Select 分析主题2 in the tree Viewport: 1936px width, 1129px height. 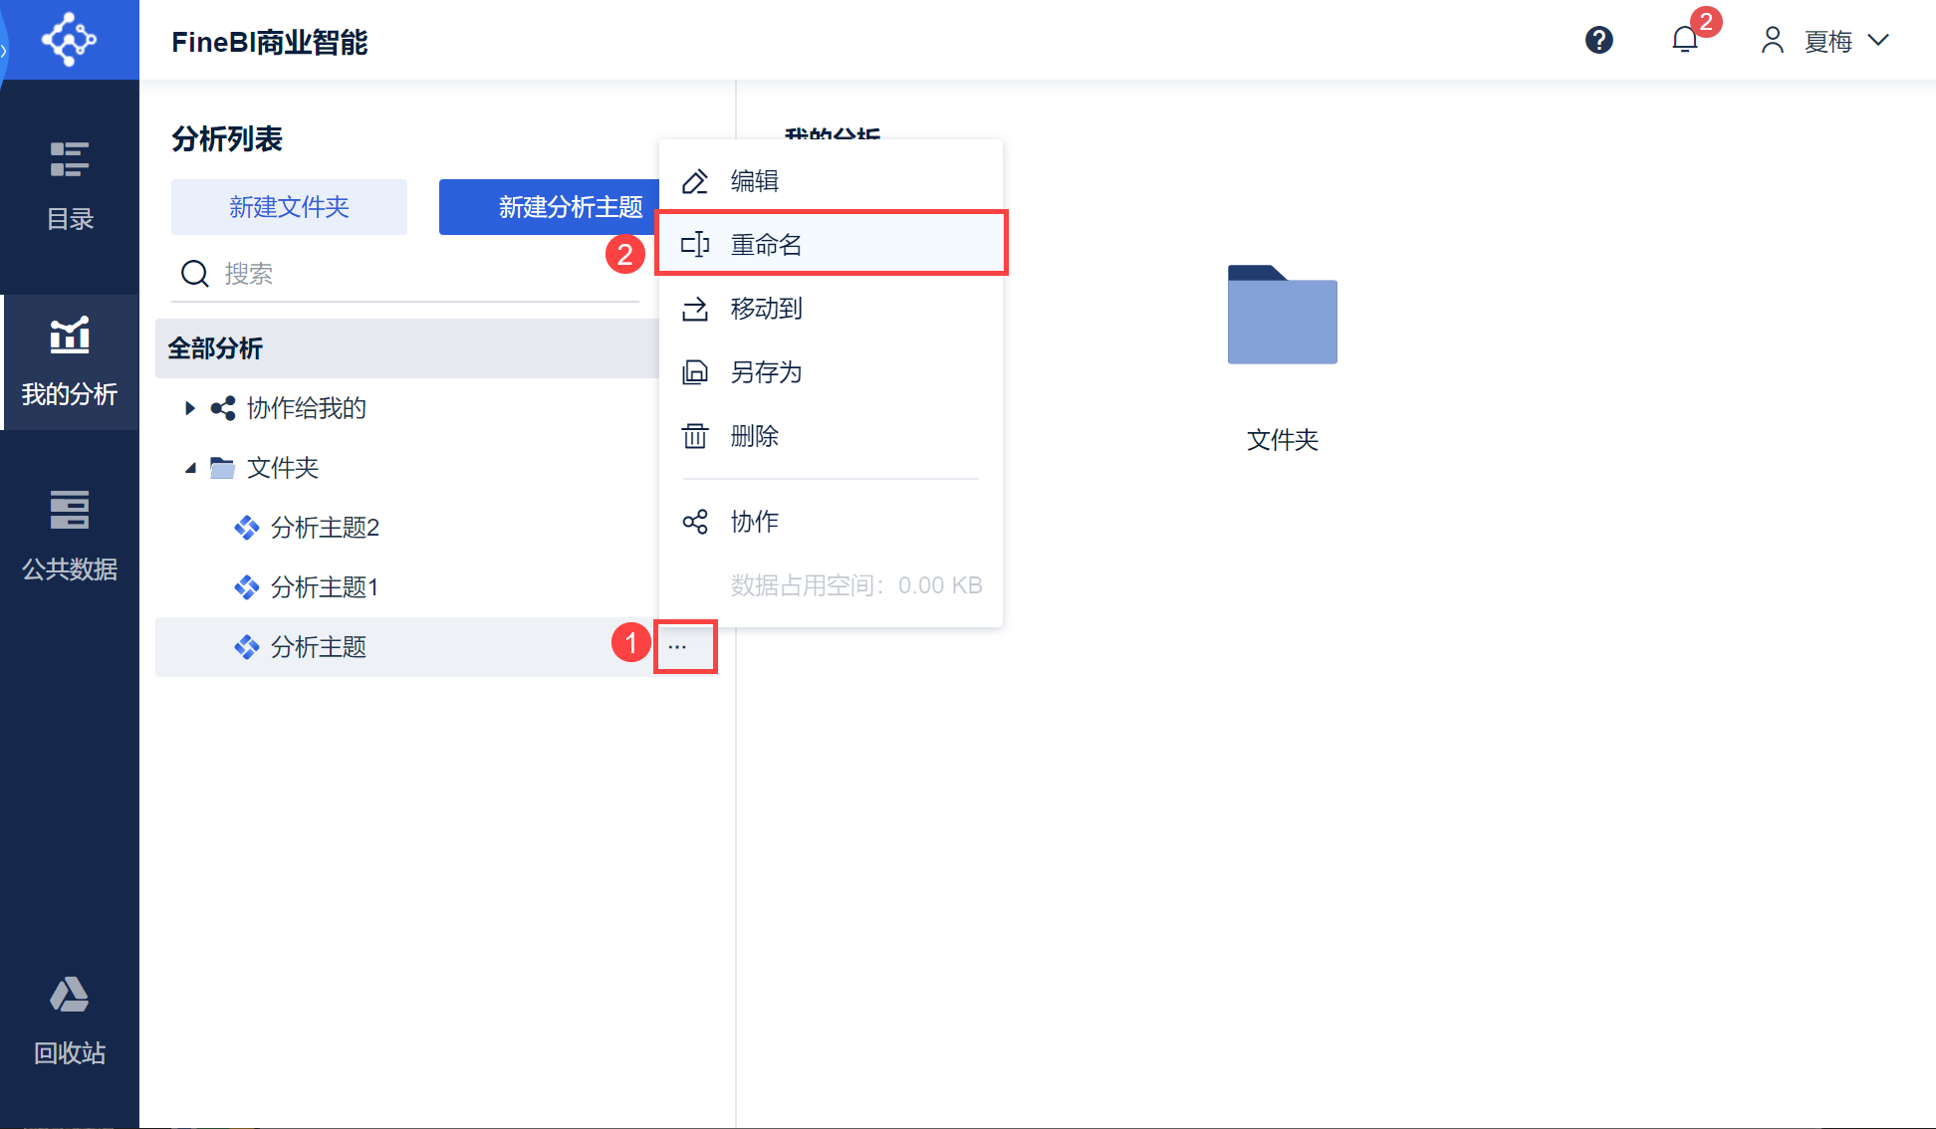[x=325, y=528]
